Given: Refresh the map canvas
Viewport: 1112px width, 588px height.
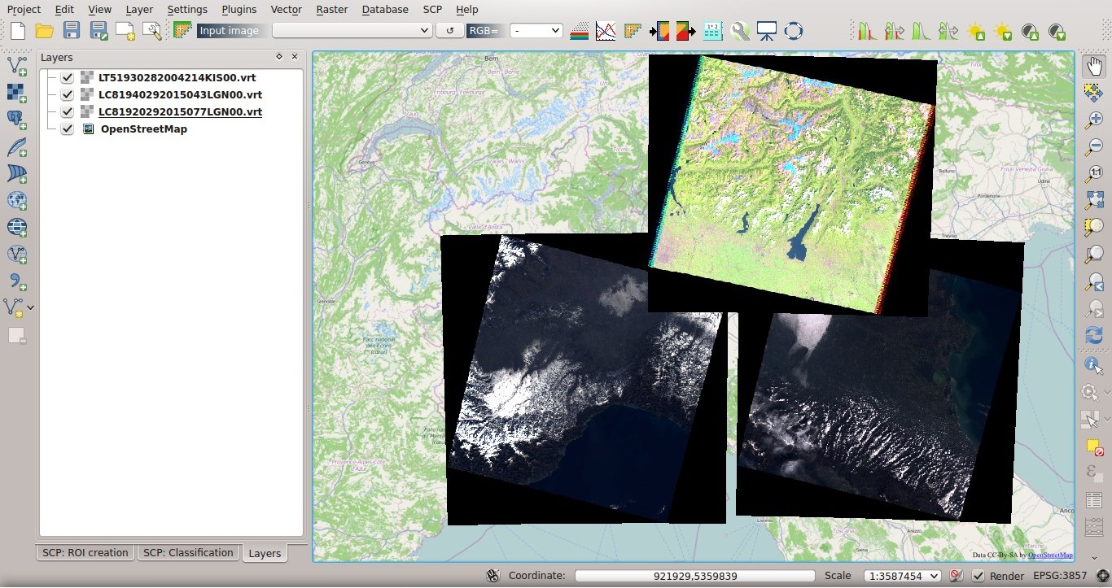Looking at the screenshot, I should (x=1094, y=334).
